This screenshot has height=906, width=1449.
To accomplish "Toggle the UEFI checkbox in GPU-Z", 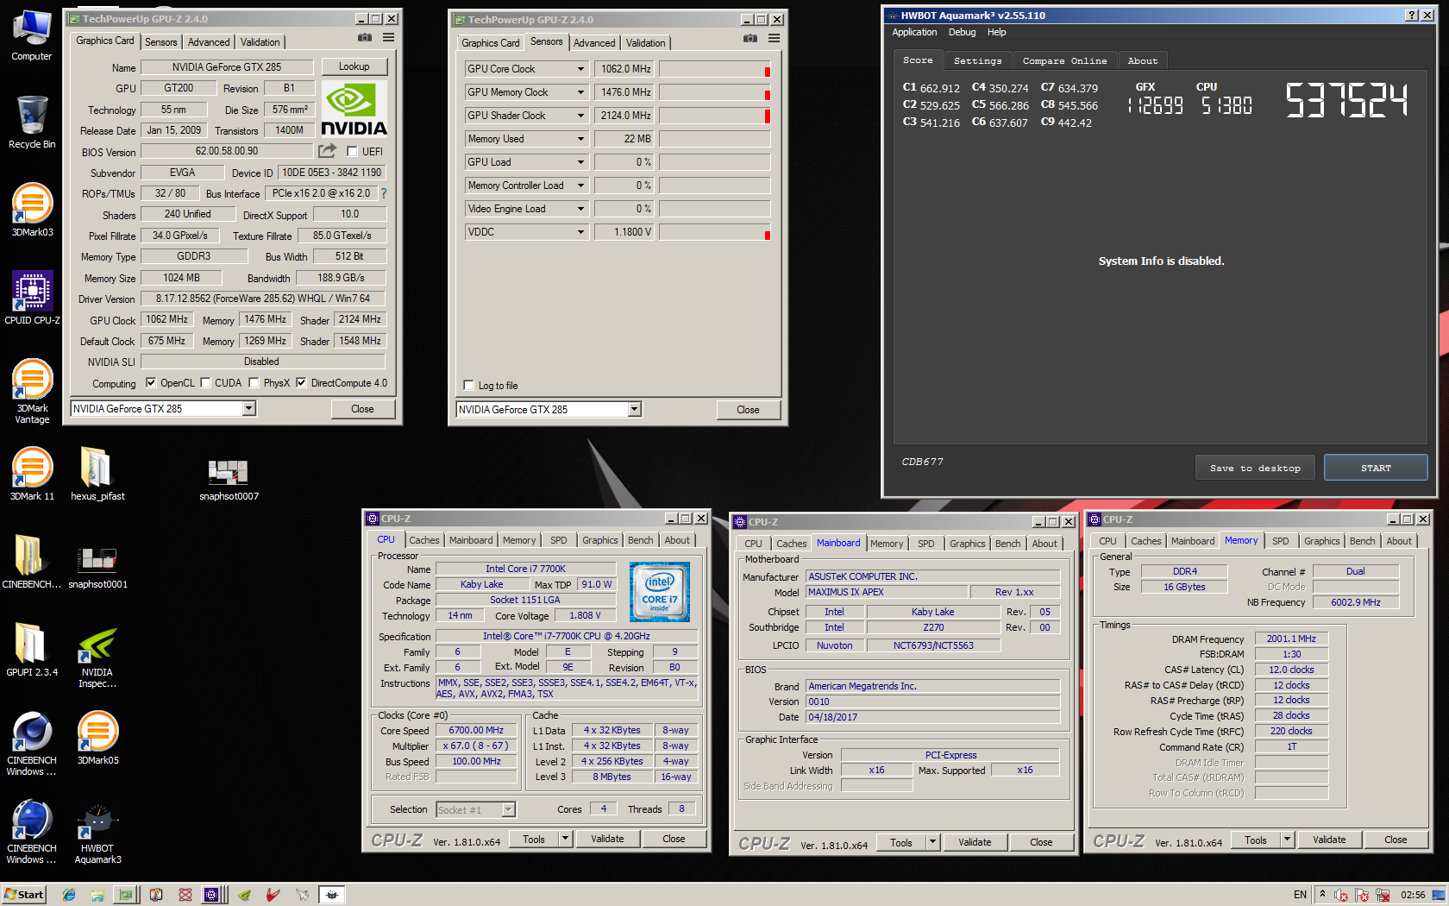I will 352,152.
